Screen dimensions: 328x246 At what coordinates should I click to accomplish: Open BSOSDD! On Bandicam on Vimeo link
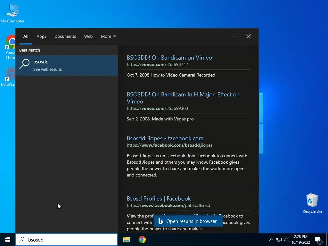click(169, 58)
